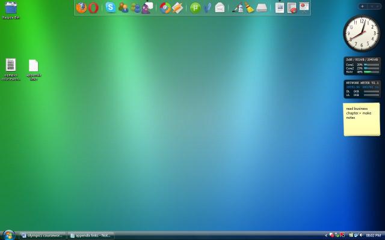Click the green check shield tray icon

(x=337, y=235)
